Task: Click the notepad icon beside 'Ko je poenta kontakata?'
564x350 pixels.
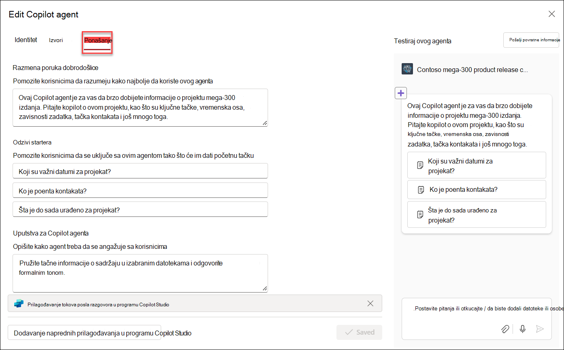Action: tap(421, 189)
